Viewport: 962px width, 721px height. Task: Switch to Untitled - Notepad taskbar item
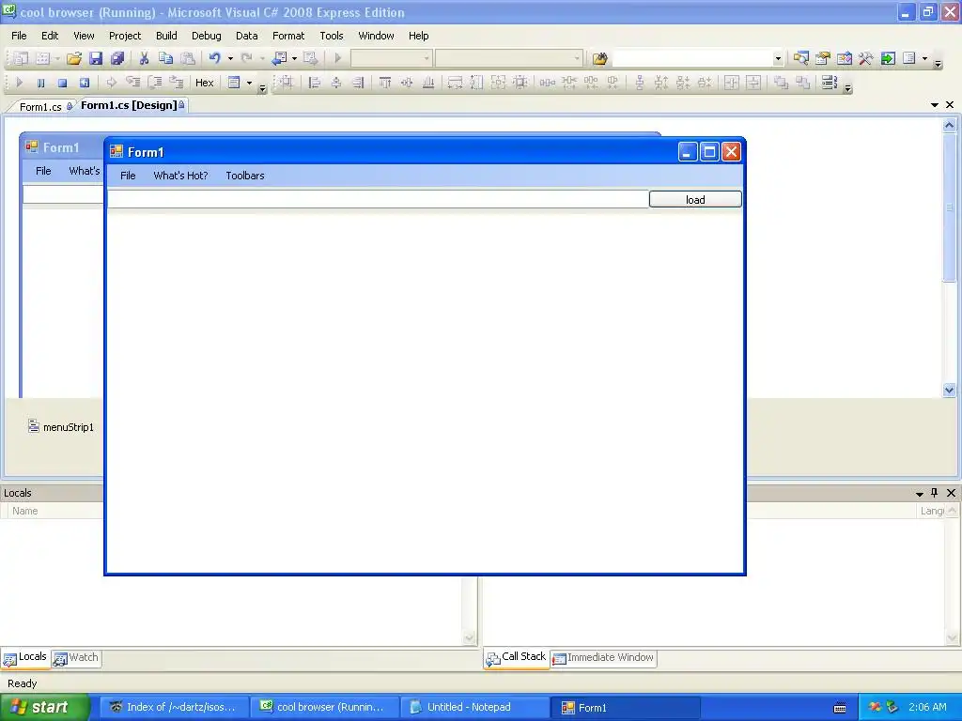(x=474, y=707)
